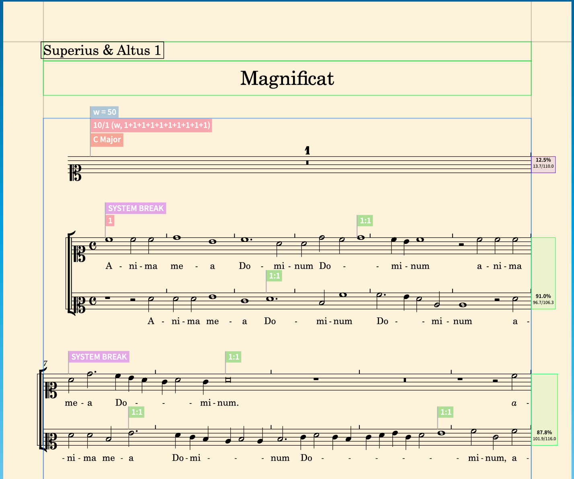Viewport: 574px width, 479px height.
Task: Select the "C Major" key signature signpost
Action: pyautogui.click(x=107, y=140)
